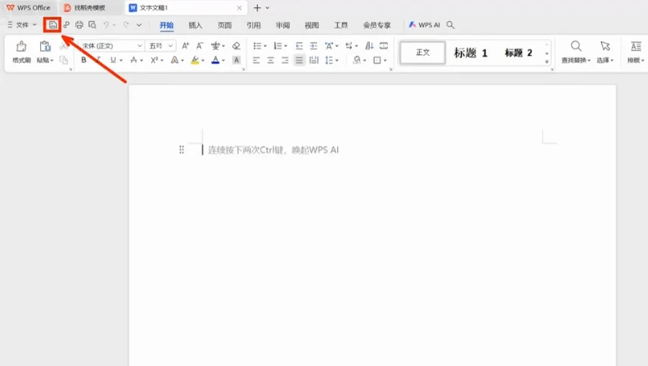Apply the 正文 style
The image size is (648, 366).
(423, 52)
